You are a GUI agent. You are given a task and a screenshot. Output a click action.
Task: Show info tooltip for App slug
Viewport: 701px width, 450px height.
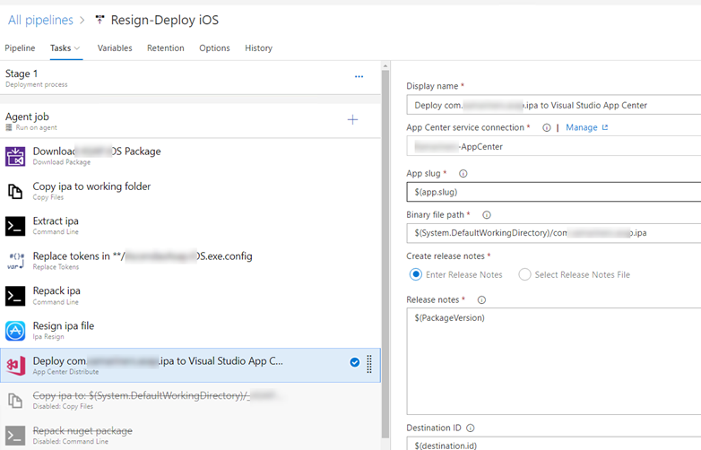coord(463,173)
